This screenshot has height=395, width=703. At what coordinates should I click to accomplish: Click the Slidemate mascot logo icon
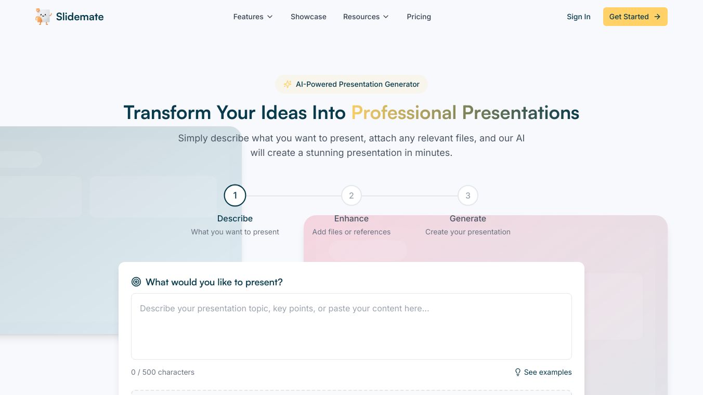point(44,17)
